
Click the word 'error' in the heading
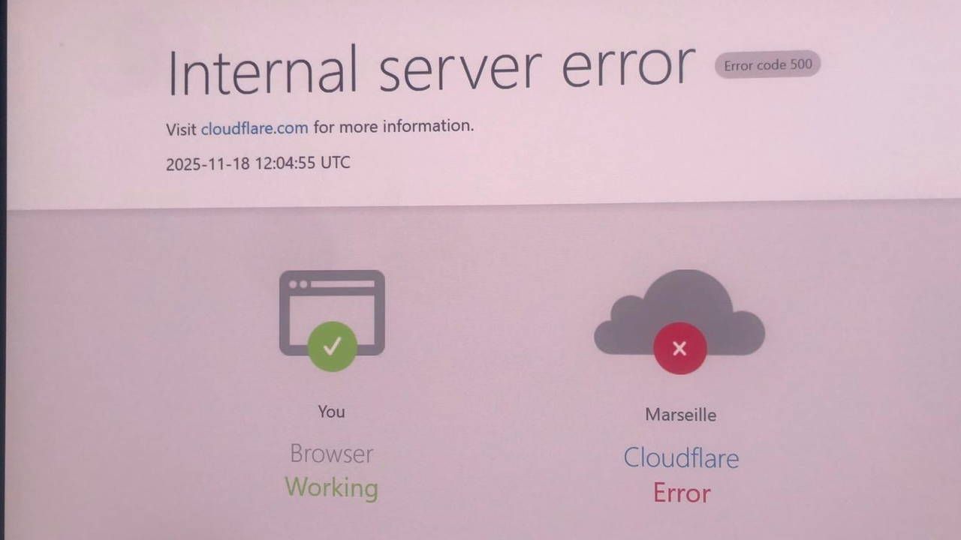pyautogui.click(x=628, y=66)
